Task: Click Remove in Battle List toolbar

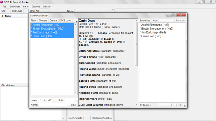Action: 180,21
